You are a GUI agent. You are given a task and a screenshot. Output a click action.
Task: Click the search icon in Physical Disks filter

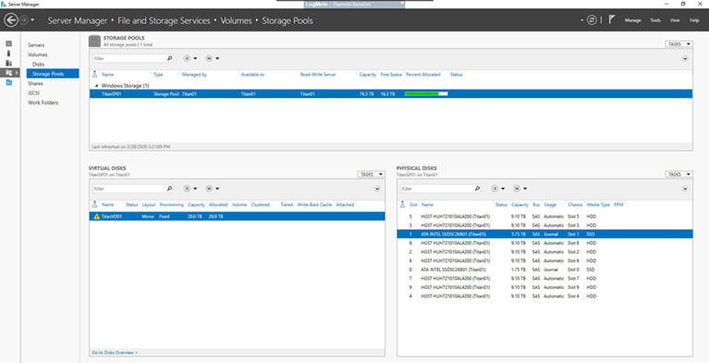(x=477, y=188)
